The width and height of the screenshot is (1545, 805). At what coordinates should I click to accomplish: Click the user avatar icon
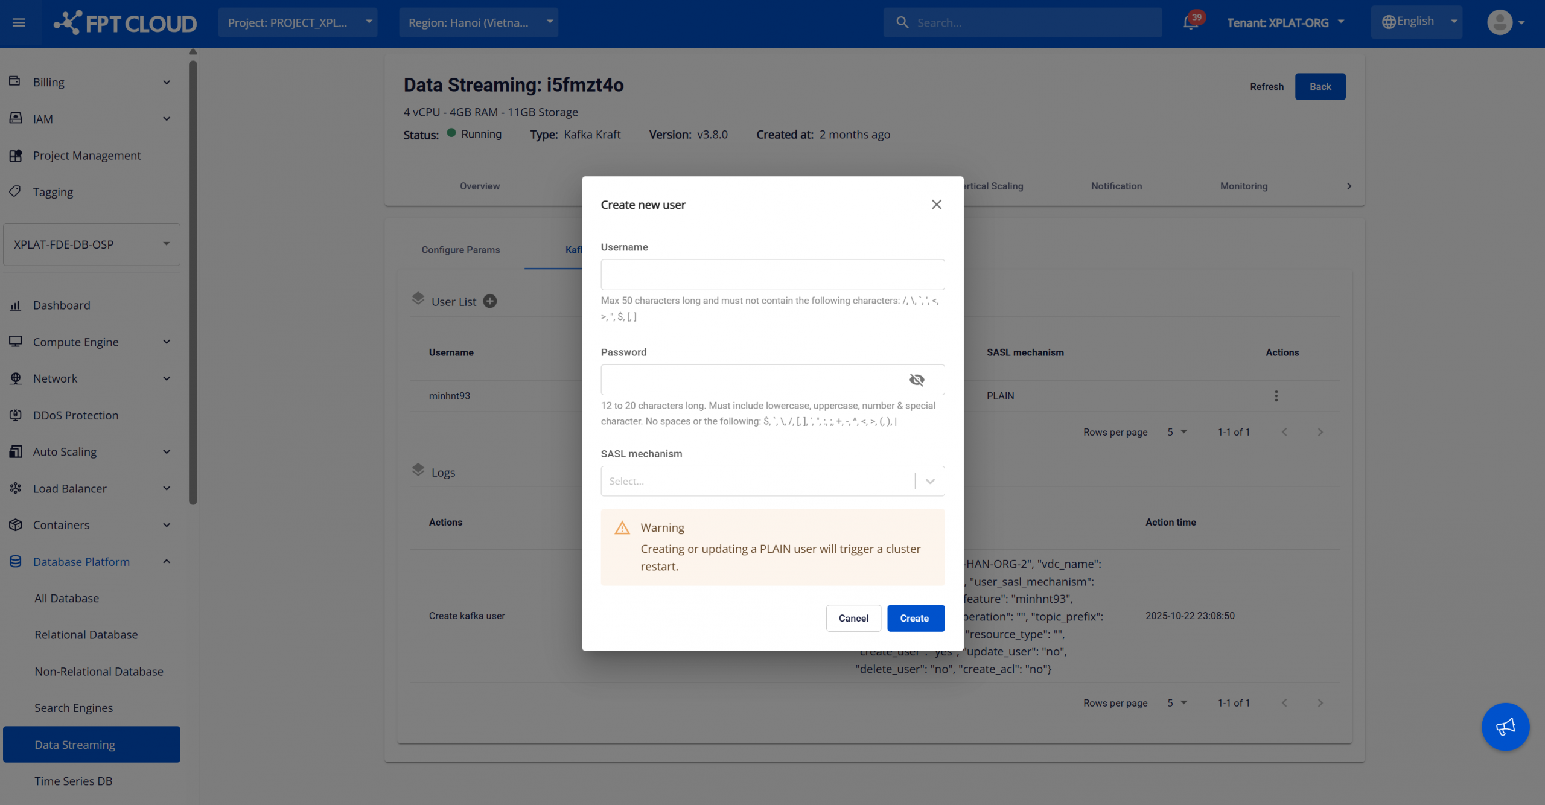pyautogui.click(x=1500, y=23)
